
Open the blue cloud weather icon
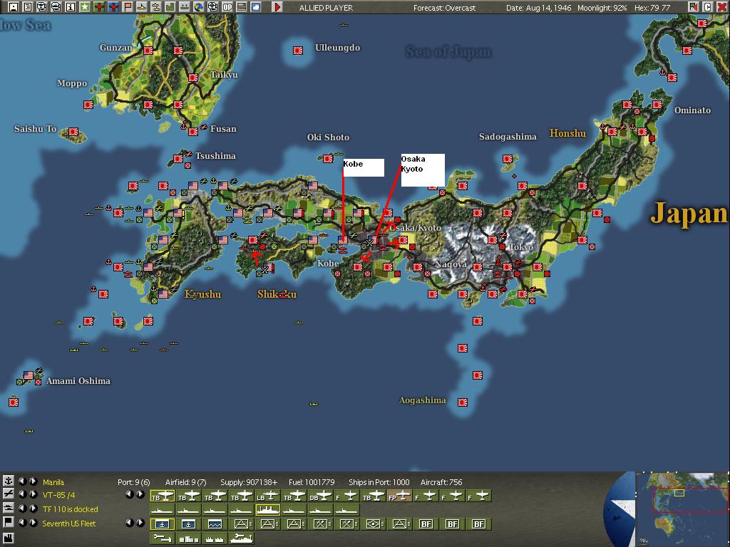(256, 7)
